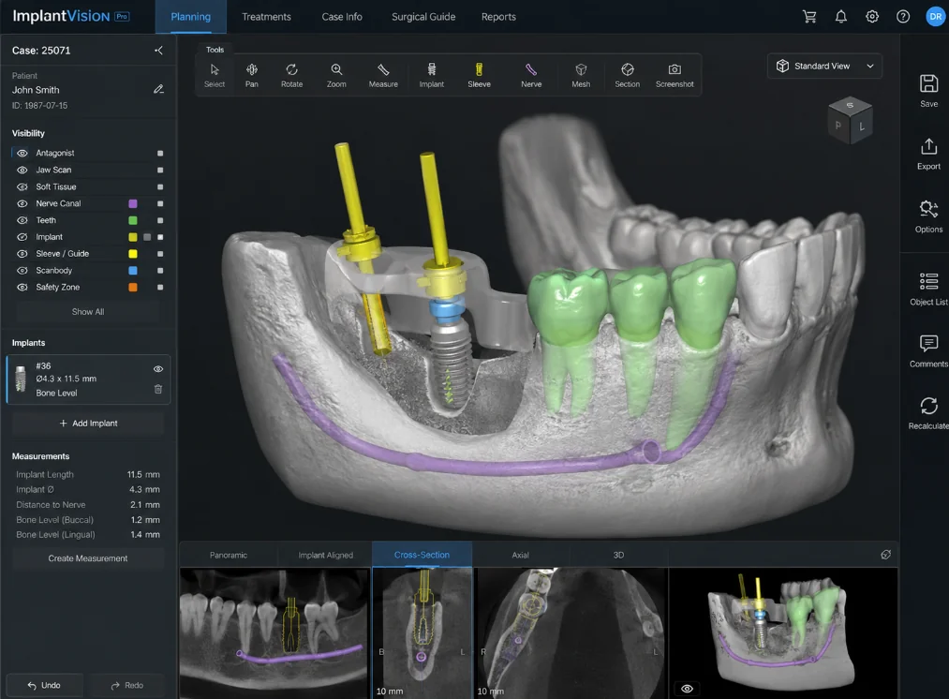
Task: Hide the Jaw Scan layer
Action: [22, 170]
